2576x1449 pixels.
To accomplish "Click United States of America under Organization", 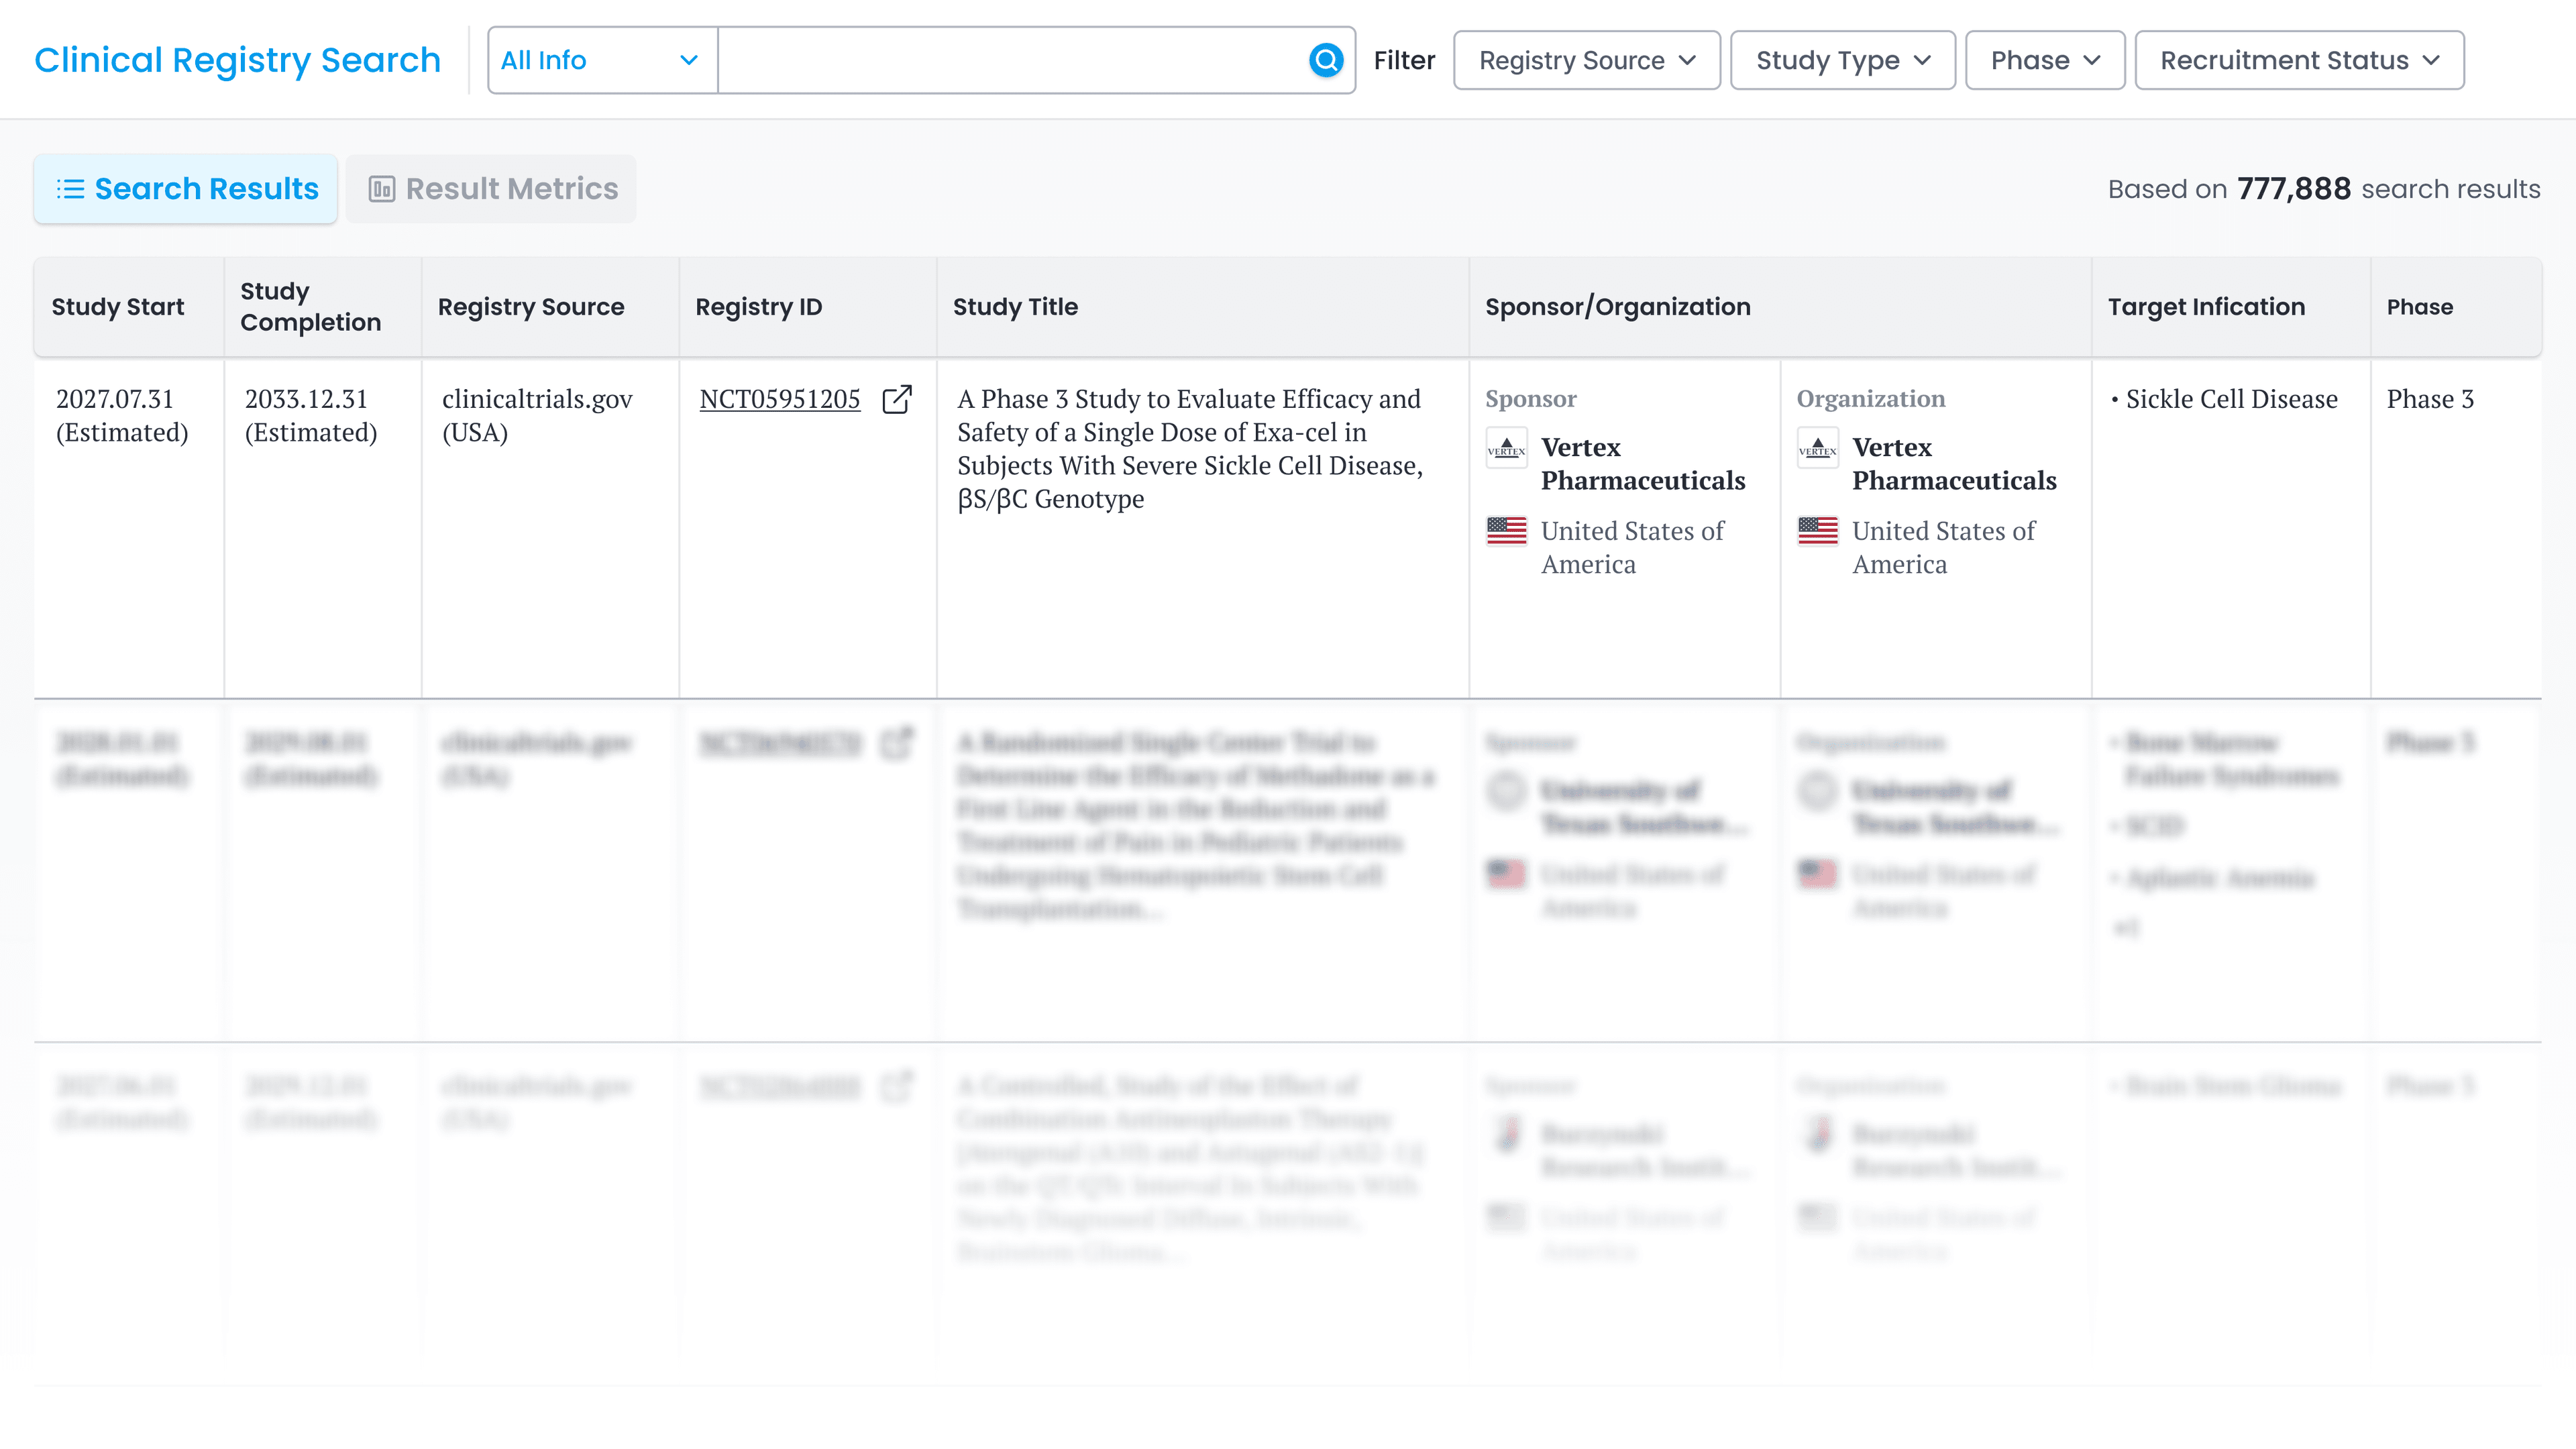I will (x=1943, y=548).
